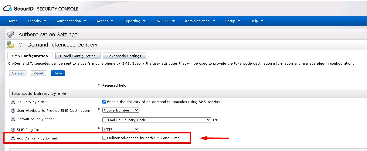Open the SMS Plug-In HTTP dropdown
This screenshot has height=151, width=367.
click(121, 129)
